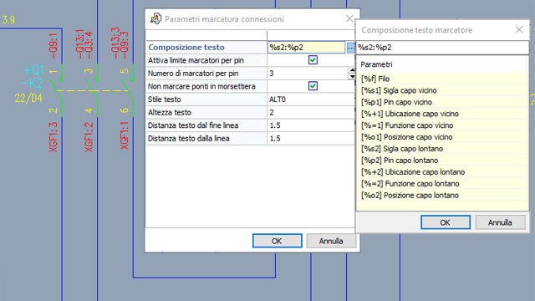This screenshot has height=301, width=535.
Task: Click the XGF1:3 wire marker
Action: pyautogui.click(x=53, y=137)
